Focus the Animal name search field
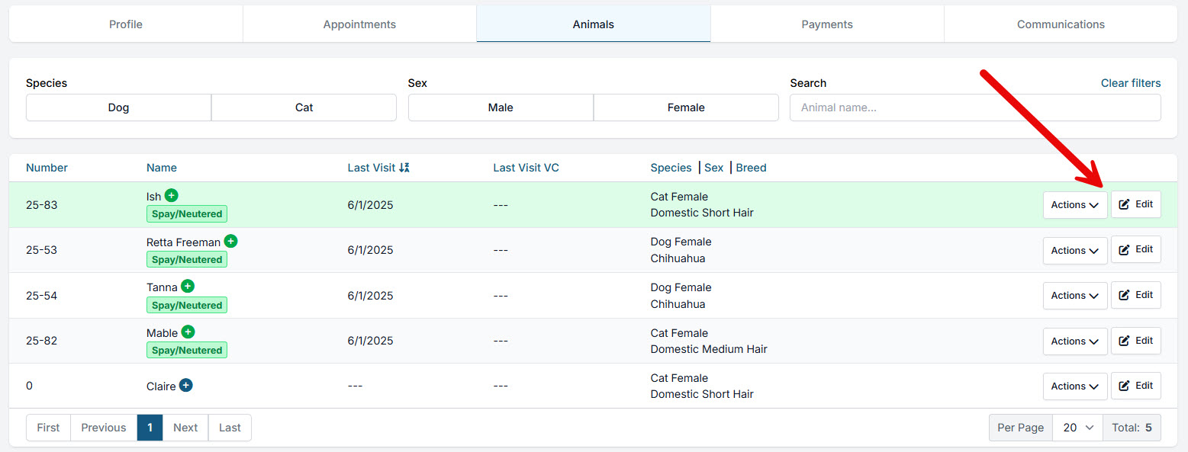1188x452 pixels. coord(974,107)
